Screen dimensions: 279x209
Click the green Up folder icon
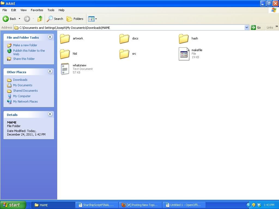click(x=40, y=19)
